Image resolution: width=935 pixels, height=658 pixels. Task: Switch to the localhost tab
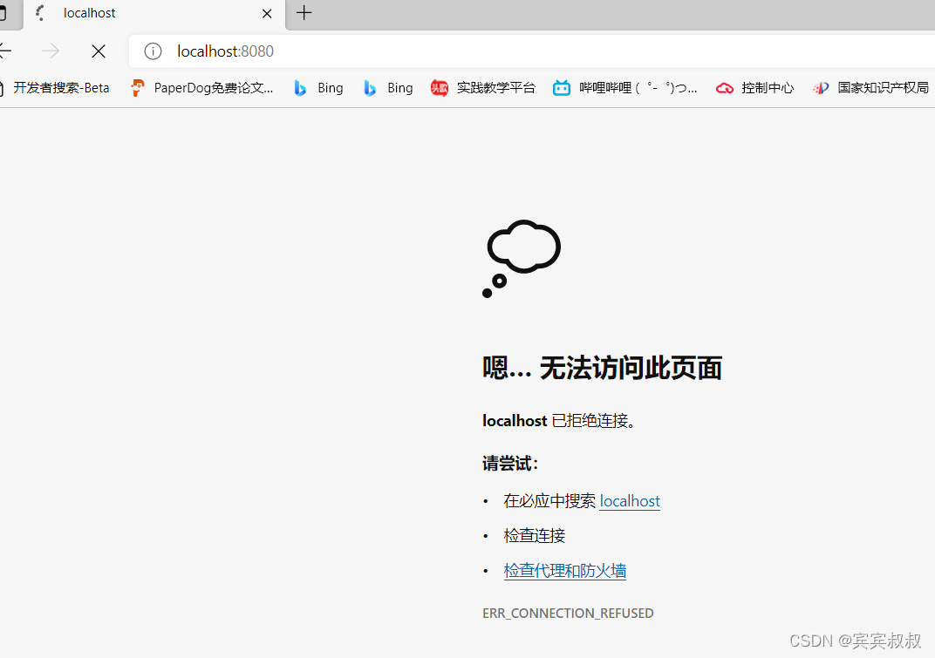[x=91, y=13]
